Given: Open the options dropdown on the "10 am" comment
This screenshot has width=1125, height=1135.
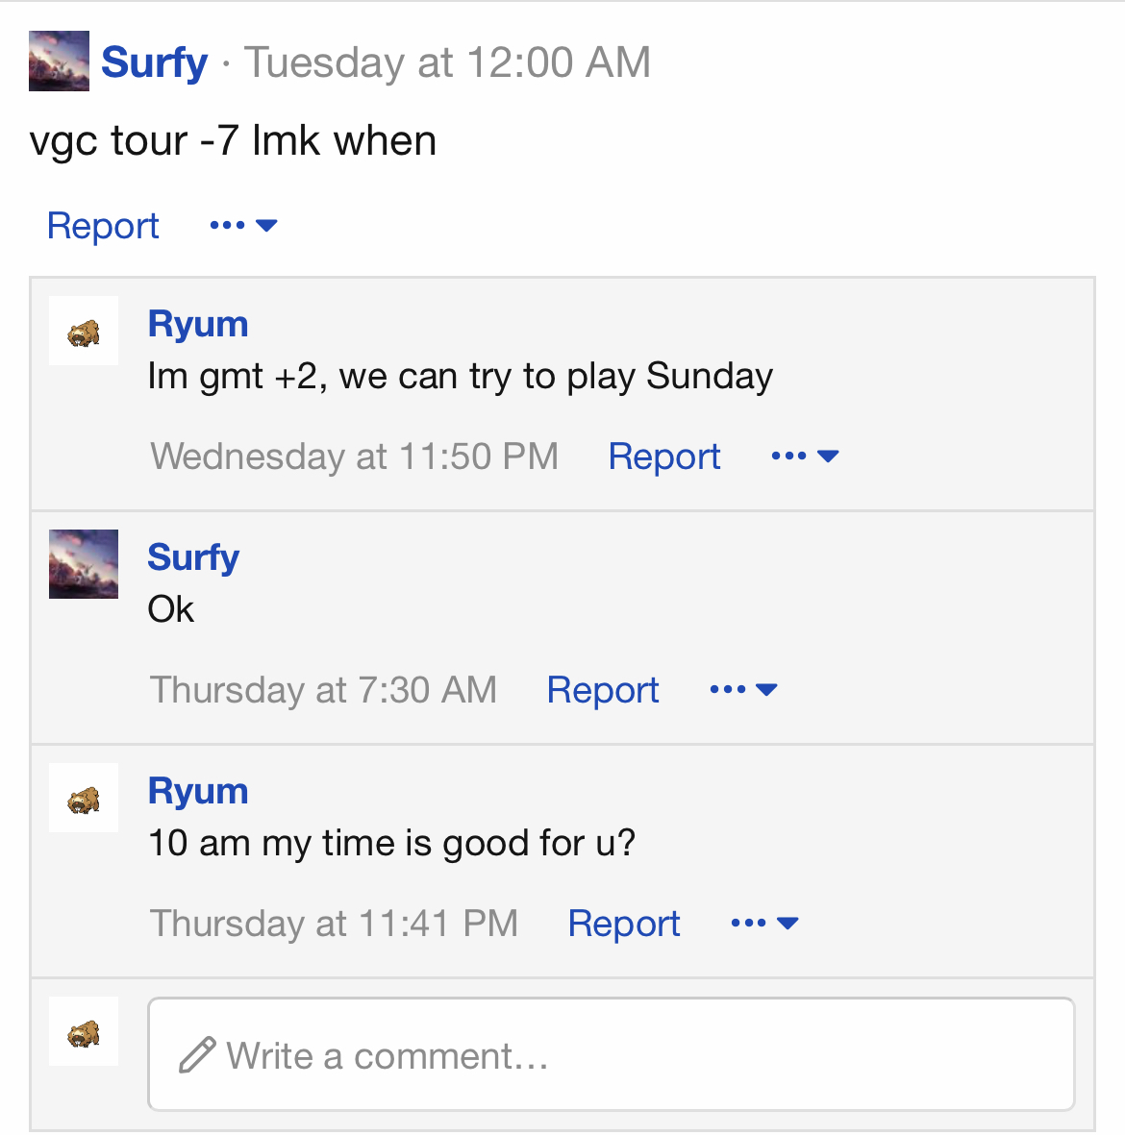Looking at the screenshot, I should (764, 924).
